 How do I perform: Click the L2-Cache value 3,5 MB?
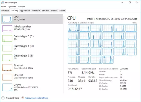[123, 86]
